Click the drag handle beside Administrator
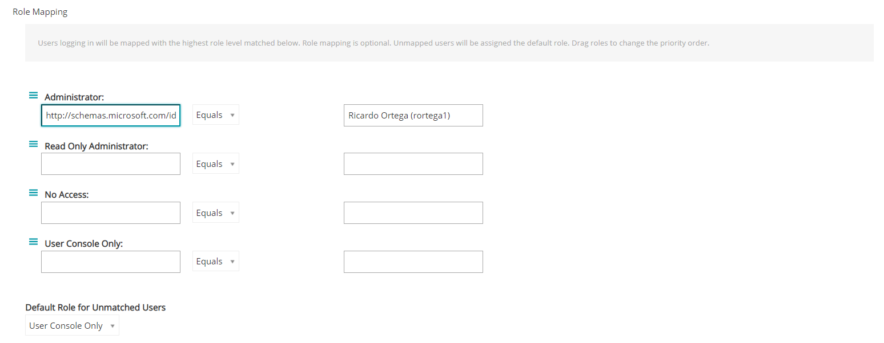 pyautogui.click(x=33, y=95)
